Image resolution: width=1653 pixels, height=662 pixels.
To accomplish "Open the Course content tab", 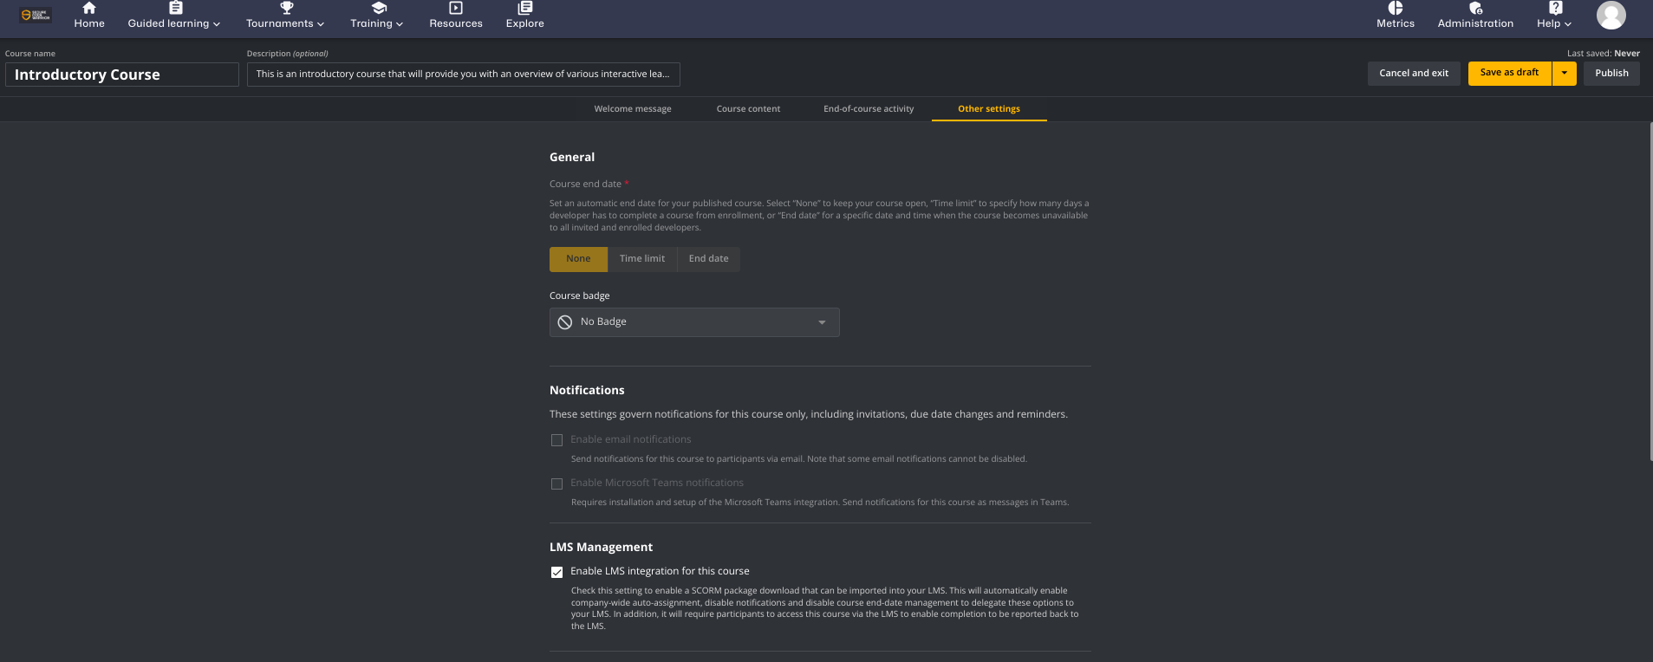I will tap(747, 108).
